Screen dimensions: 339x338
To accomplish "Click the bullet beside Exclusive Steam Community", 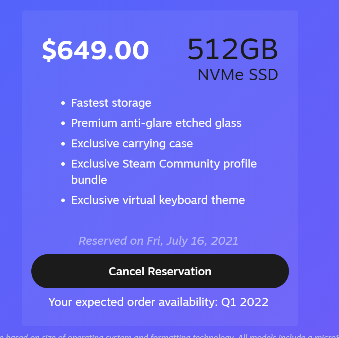I will click(x=63, y=164).
